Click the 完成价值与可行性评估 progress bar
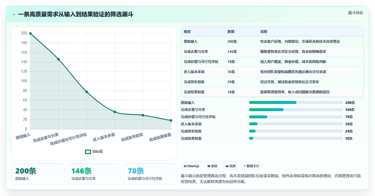 tap(296, 117)
